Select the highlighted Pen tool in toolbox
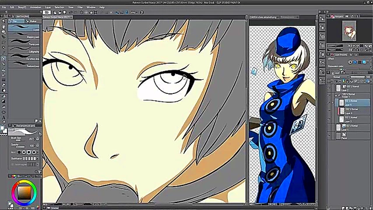The height and width of the screenshot is (210, 373). click(x=3, y=58)
